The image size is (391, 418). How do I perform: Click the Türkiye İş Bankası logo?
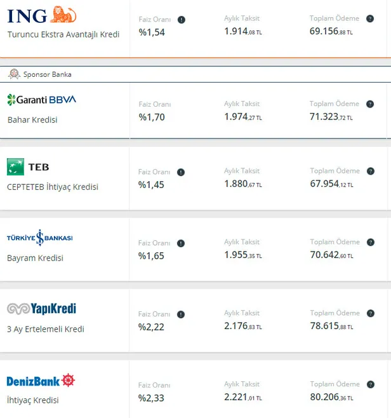(39, 238)
